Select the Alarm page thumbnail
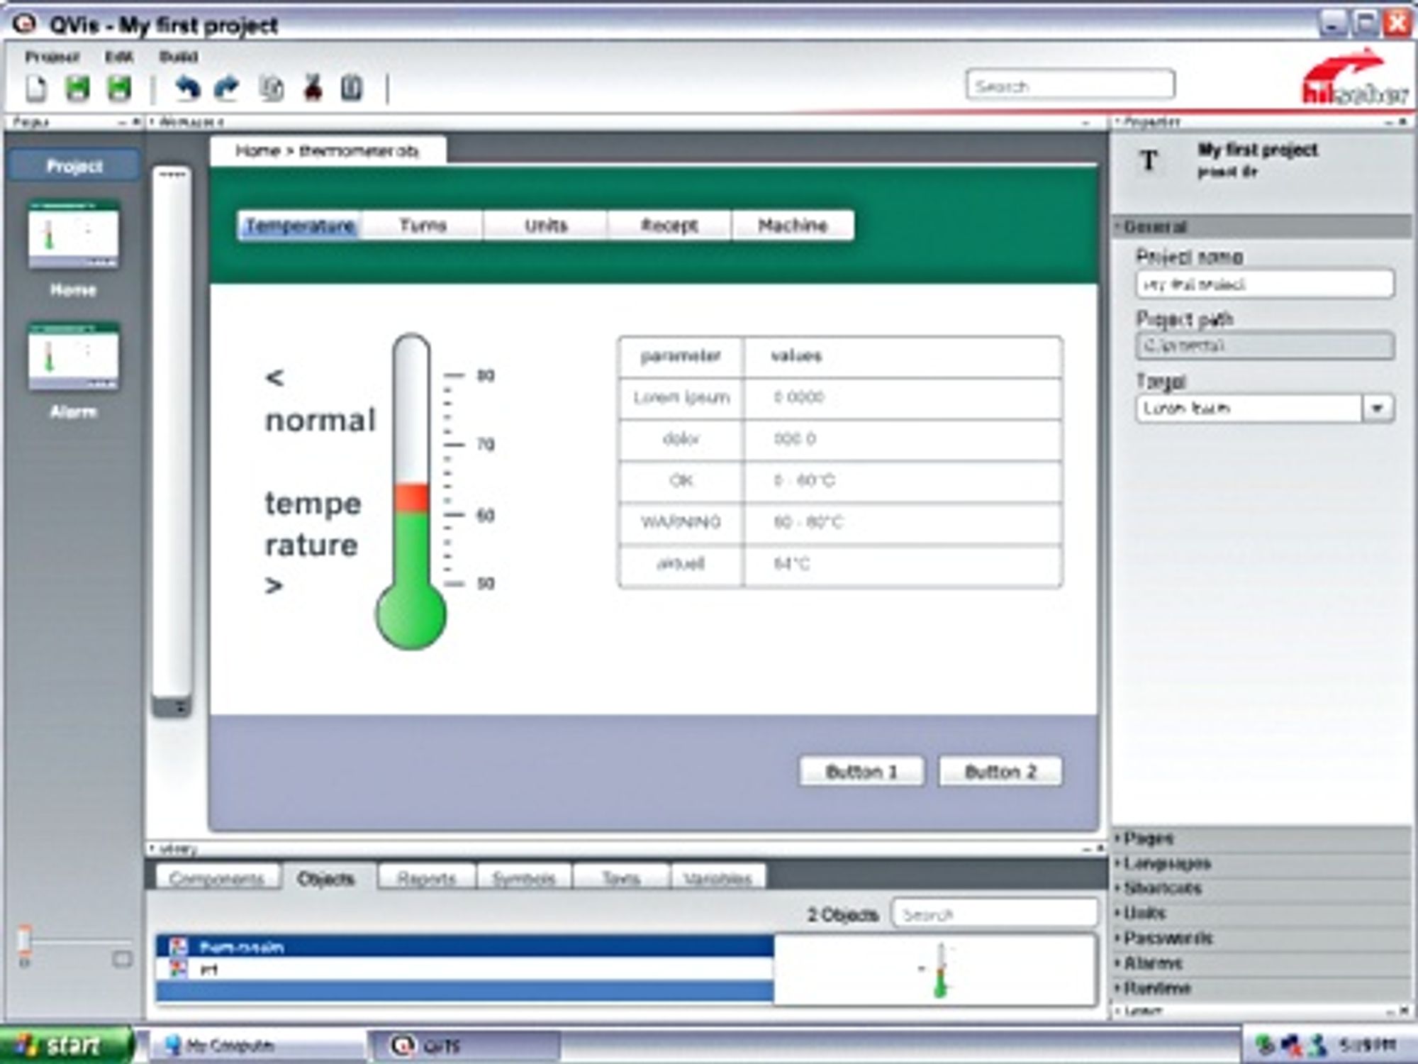 [x=73, y=357]
